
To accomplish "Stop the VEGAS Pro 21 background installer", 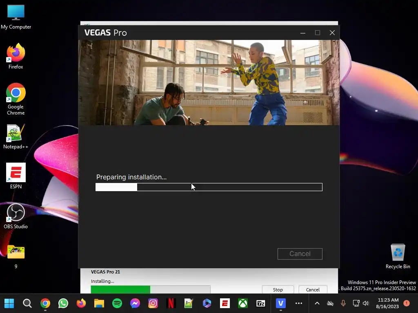I will pos(278,290).
